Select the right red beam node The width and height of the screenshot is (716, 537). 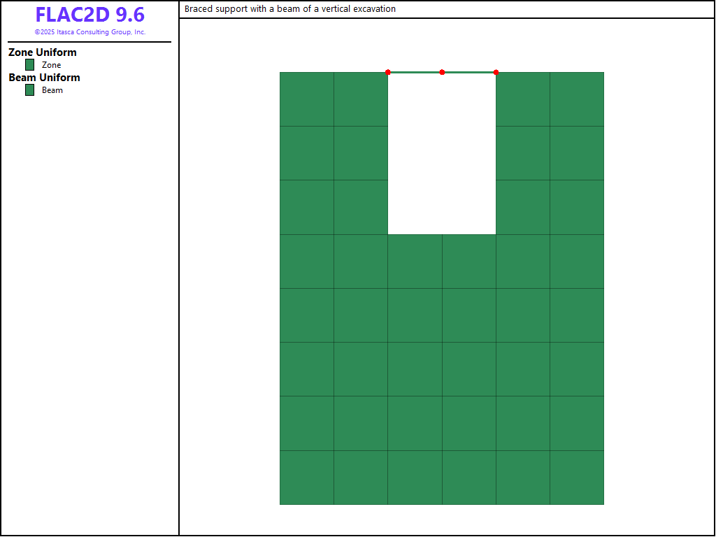[496, 72]
